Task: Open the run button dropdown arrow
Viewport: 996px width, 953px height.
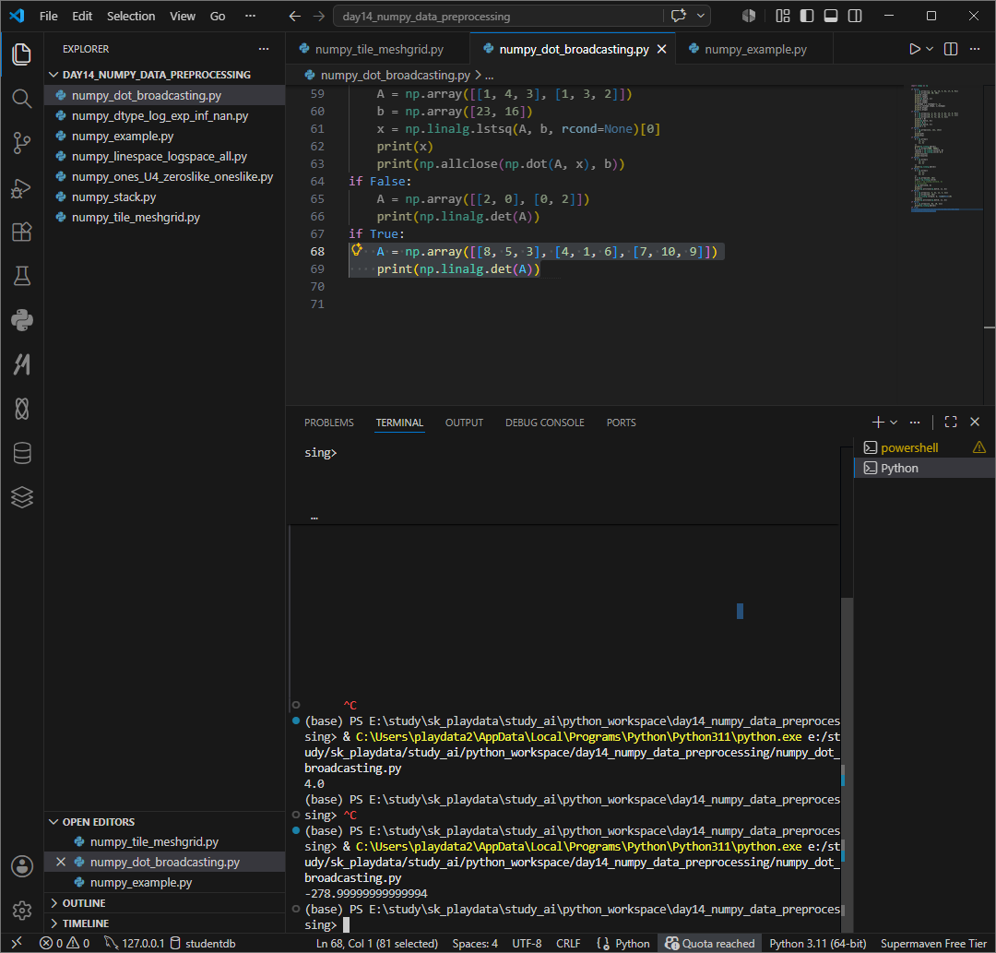Action: 930,49
